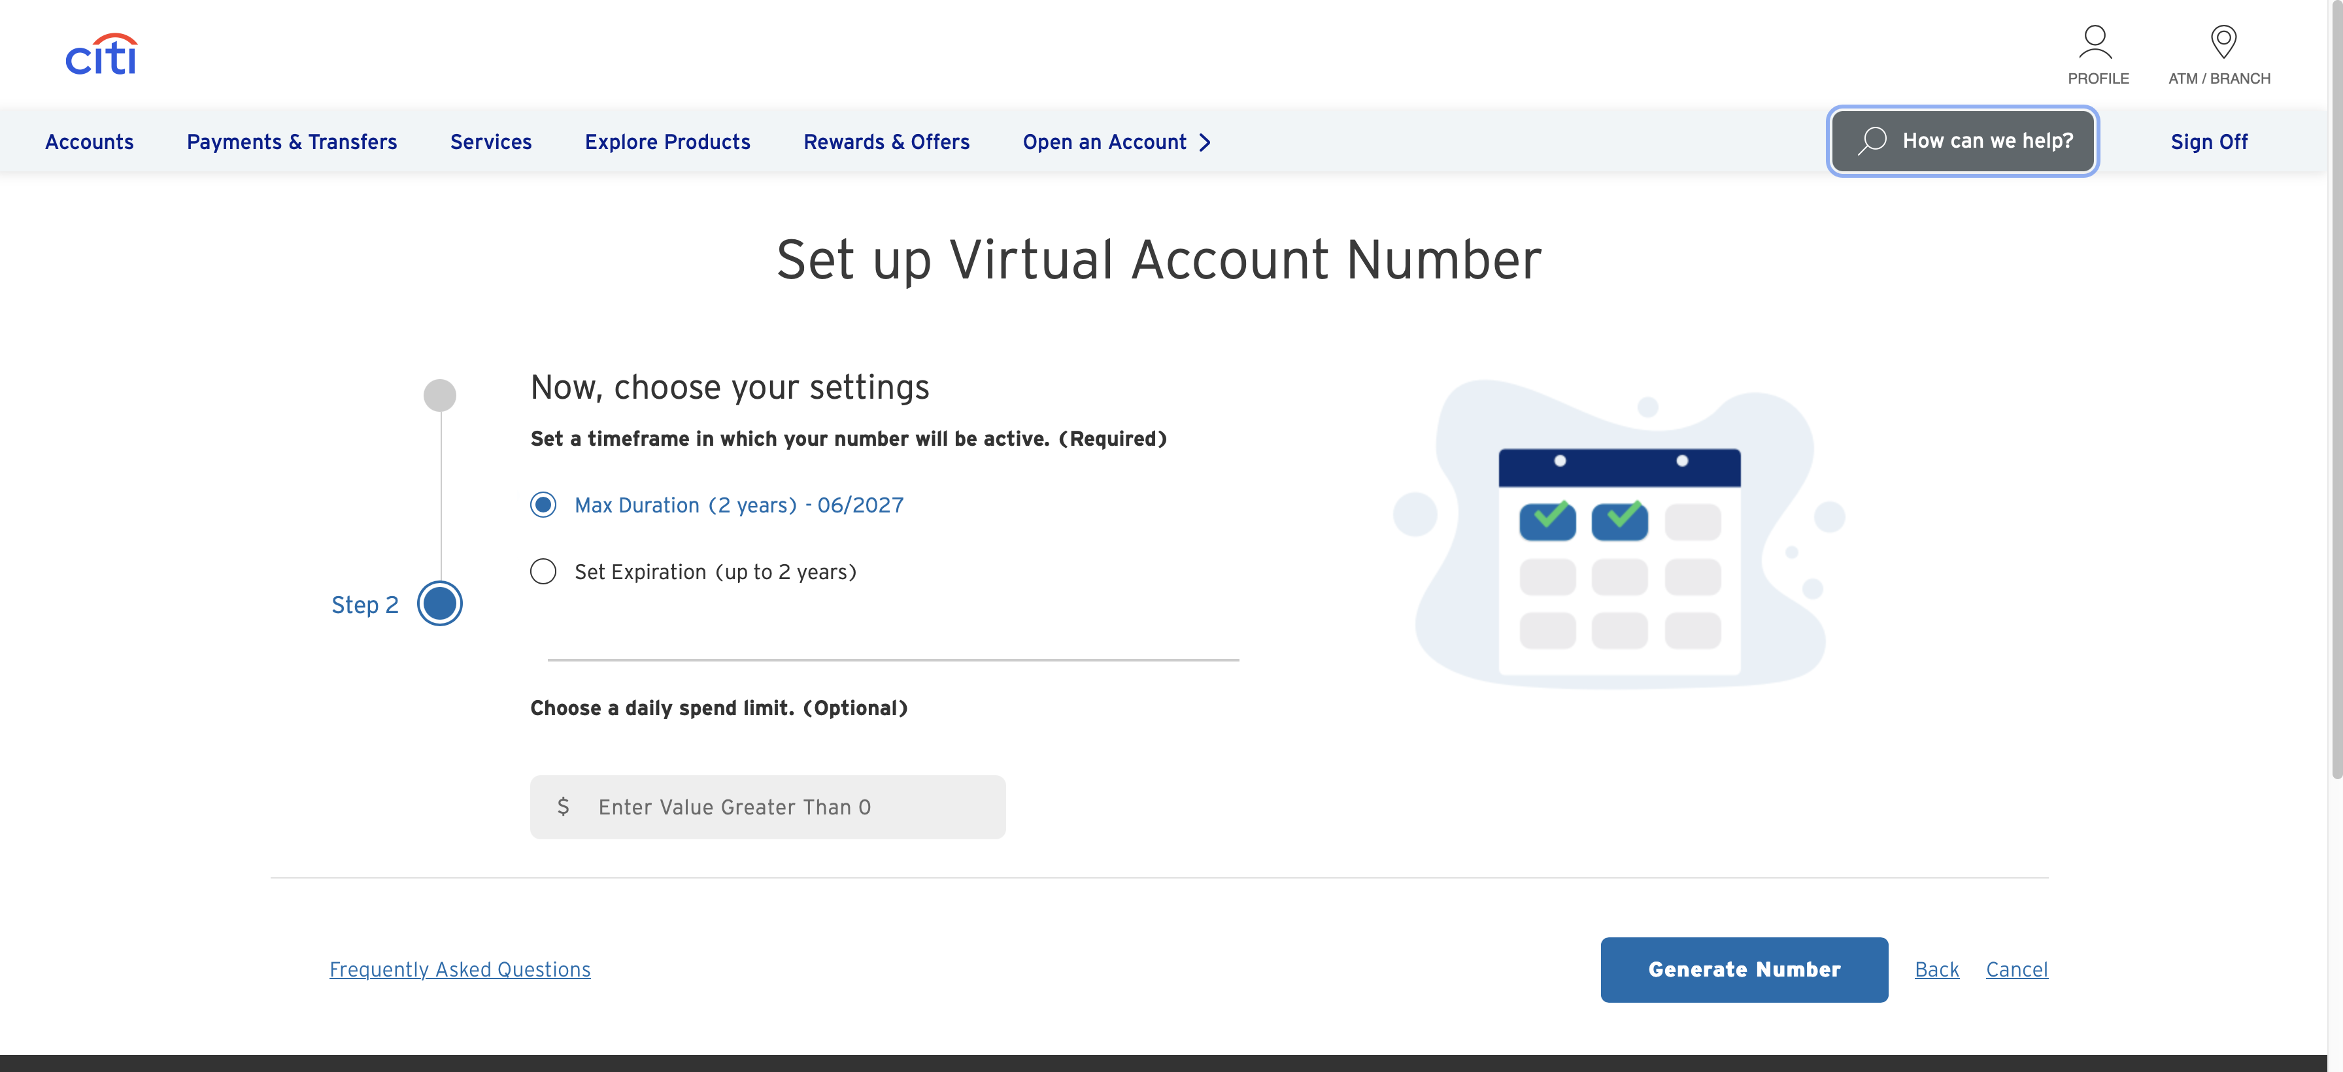Click the magnifying glass search icon

1872,141
